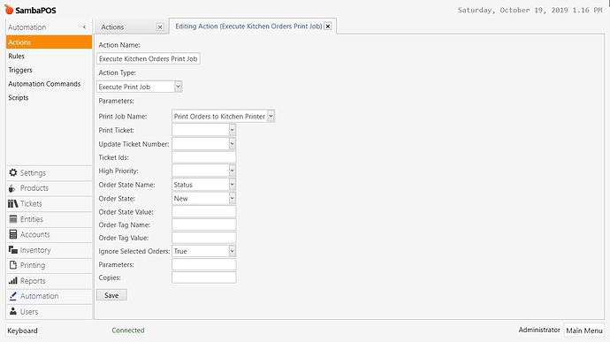Open Triggers in the Automation sidebar

pyautogui.click(x=20, y=70)
